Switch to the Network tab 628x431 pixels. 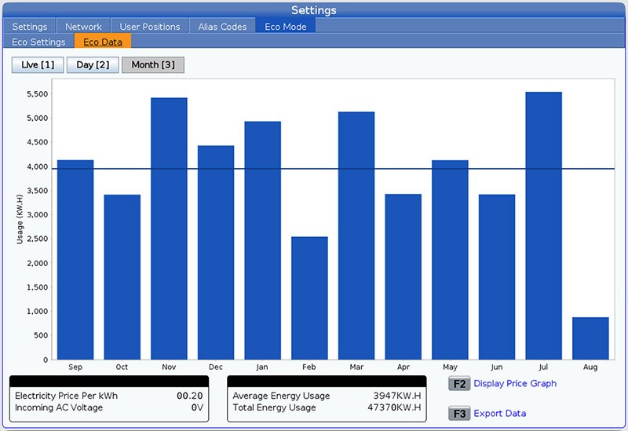(x=83, y=27)
